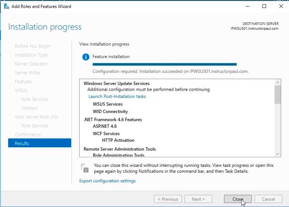The width and height of the screenshot is (289, 207).
Task: Select the Content step
Action: 30,108
